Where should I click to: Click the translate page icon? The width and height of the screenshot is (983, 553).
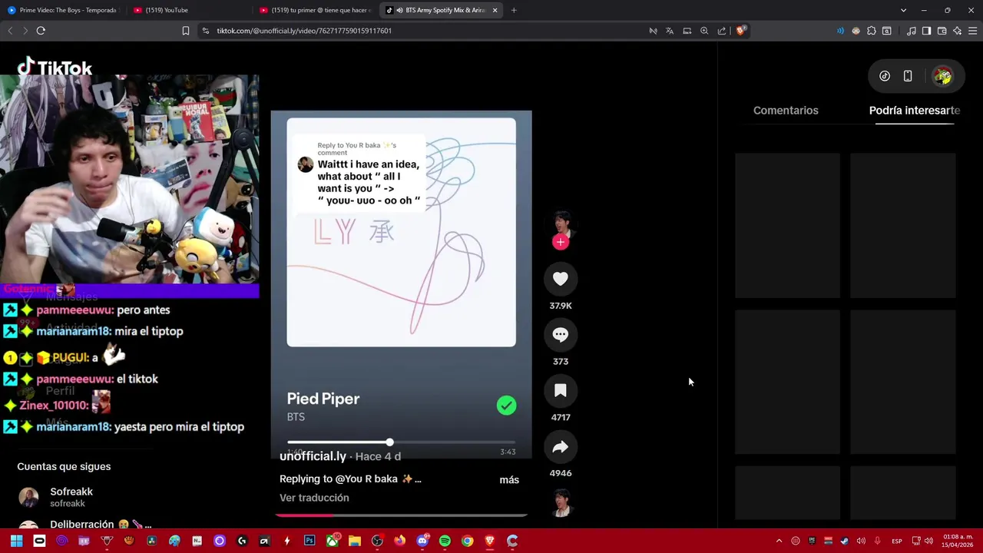pyautogui.click(x=670, y=31)
